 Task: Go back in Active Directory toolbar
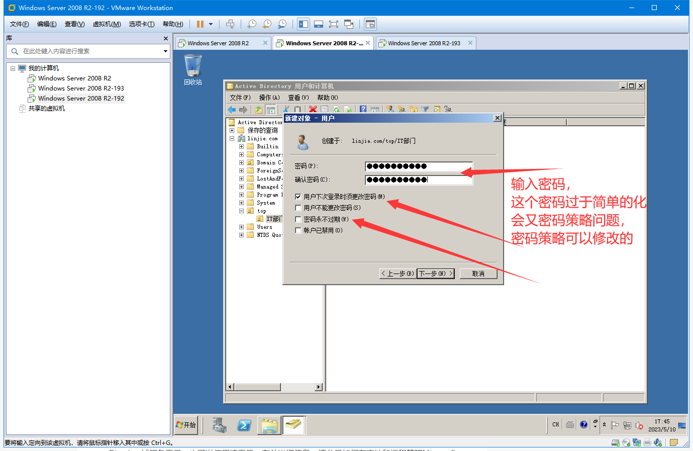tap(232, 110)
